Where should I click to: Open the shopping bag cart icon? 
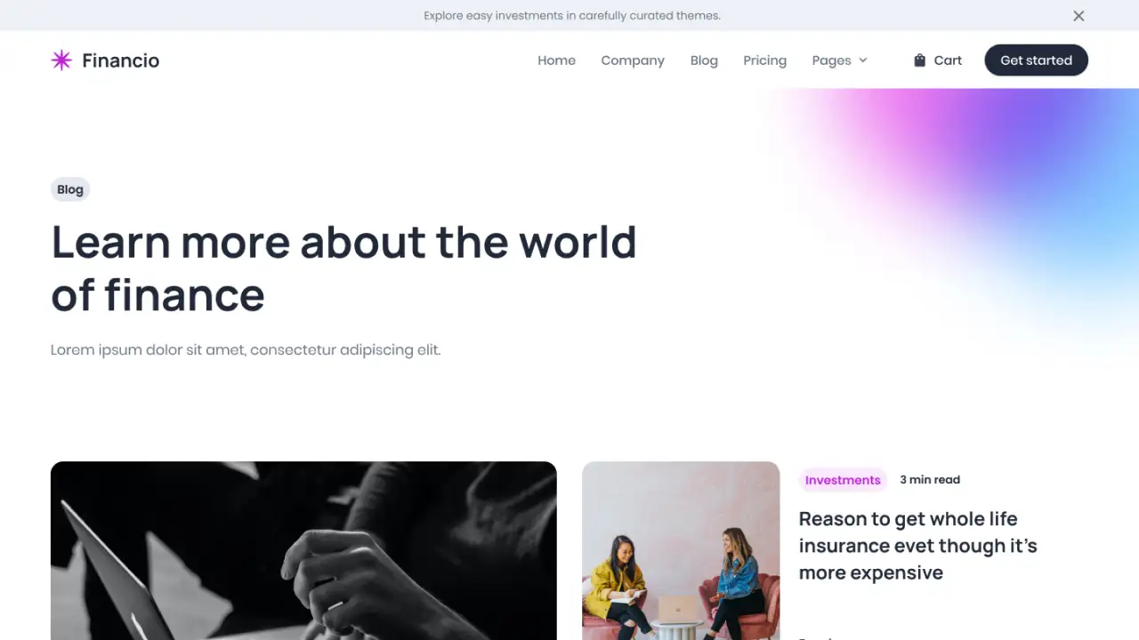(x=919, y=60)
